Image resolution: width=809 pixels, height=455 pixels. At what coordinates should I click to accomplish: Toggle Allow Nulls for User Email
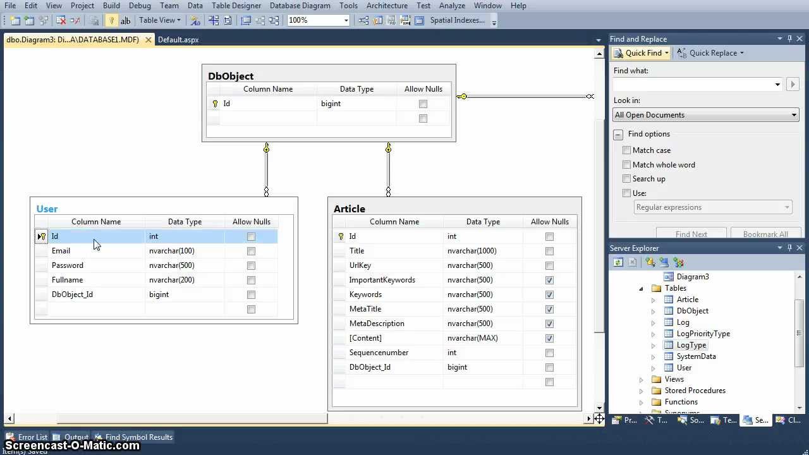(x=251, y=251)
